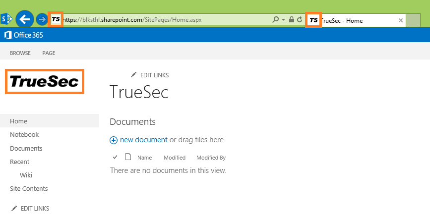Refresh the page using the reload icon
The image size is (430, 224).
(299, 20)
